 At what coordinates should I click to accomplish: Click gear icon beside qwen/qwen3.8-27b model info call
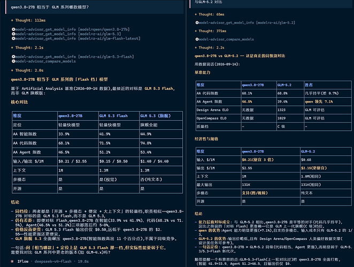tap(13, 29)
